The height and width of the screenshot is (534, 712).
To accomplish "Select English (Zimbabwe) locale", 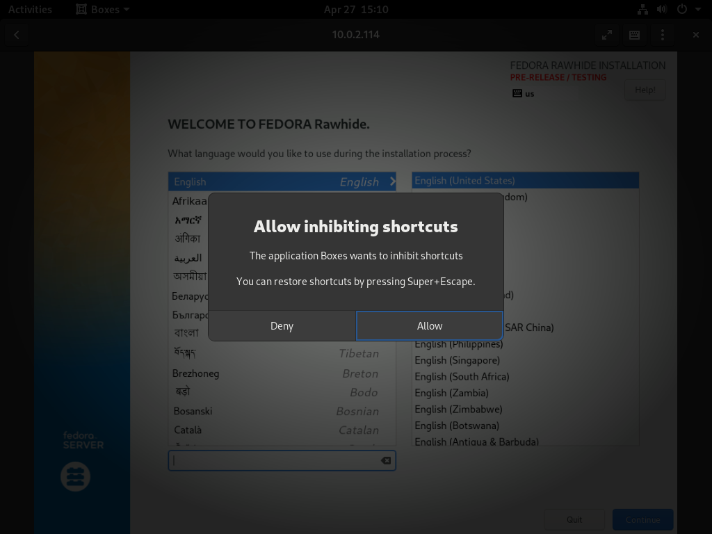I will (526, 409).
